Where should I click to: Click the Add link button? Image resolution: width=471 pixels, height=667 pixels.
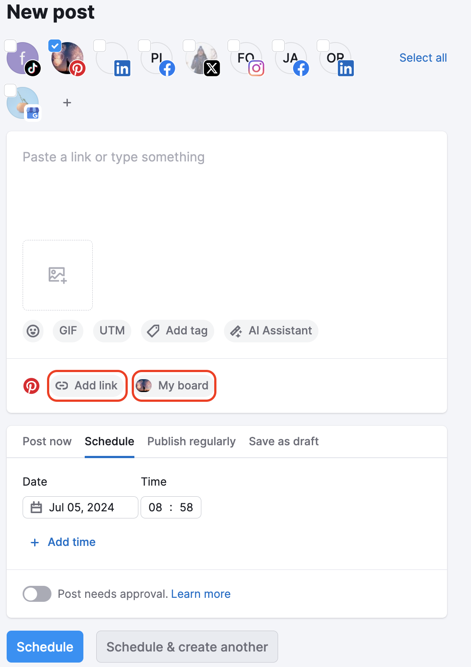click(x=87, y=386)
